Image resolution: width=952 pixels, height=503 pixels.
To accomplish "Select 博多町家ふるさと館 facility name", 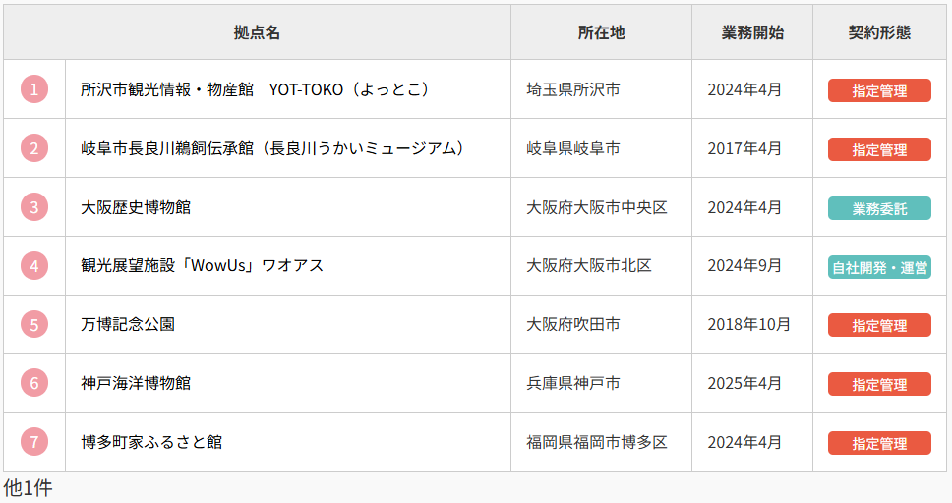I will 151,442.
